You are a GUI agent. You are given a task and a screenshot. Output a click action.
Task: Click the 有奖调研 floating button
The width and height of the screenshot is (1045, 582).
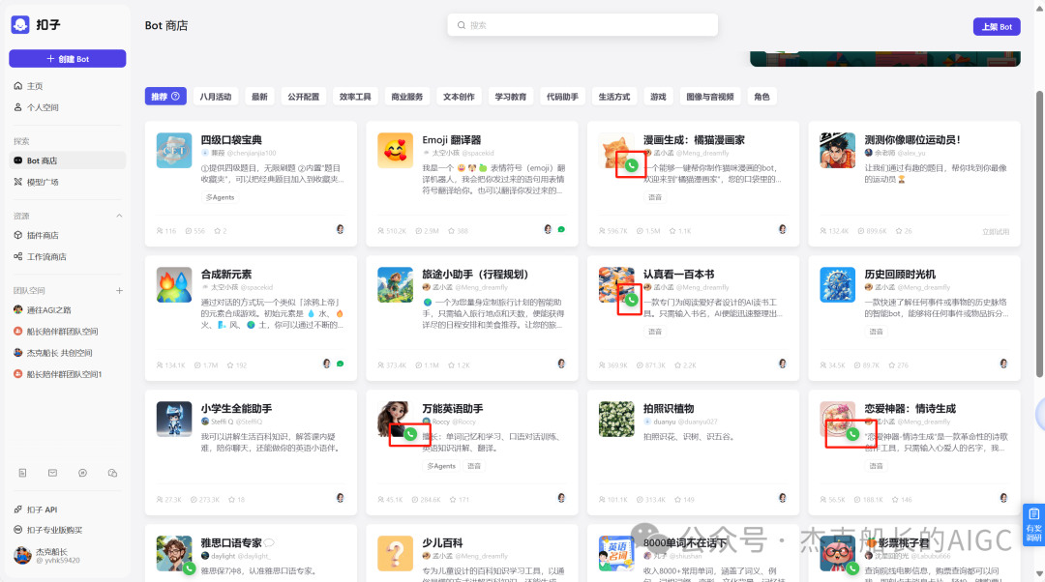click(x=1033, y=525)
